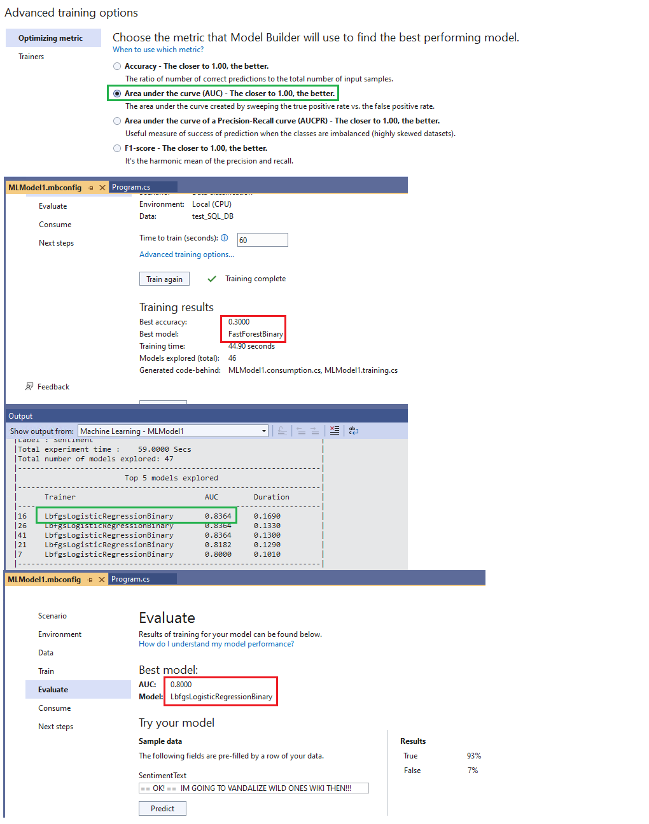Select the F1-score metric option
The height and width of the screenshot is (824, 649).
[x=117, y=148]
